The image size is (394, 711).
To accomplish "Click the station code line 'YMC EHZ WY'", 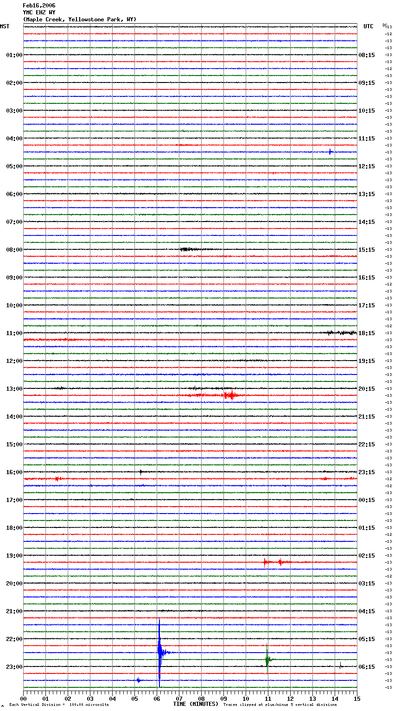I will 39,13.
